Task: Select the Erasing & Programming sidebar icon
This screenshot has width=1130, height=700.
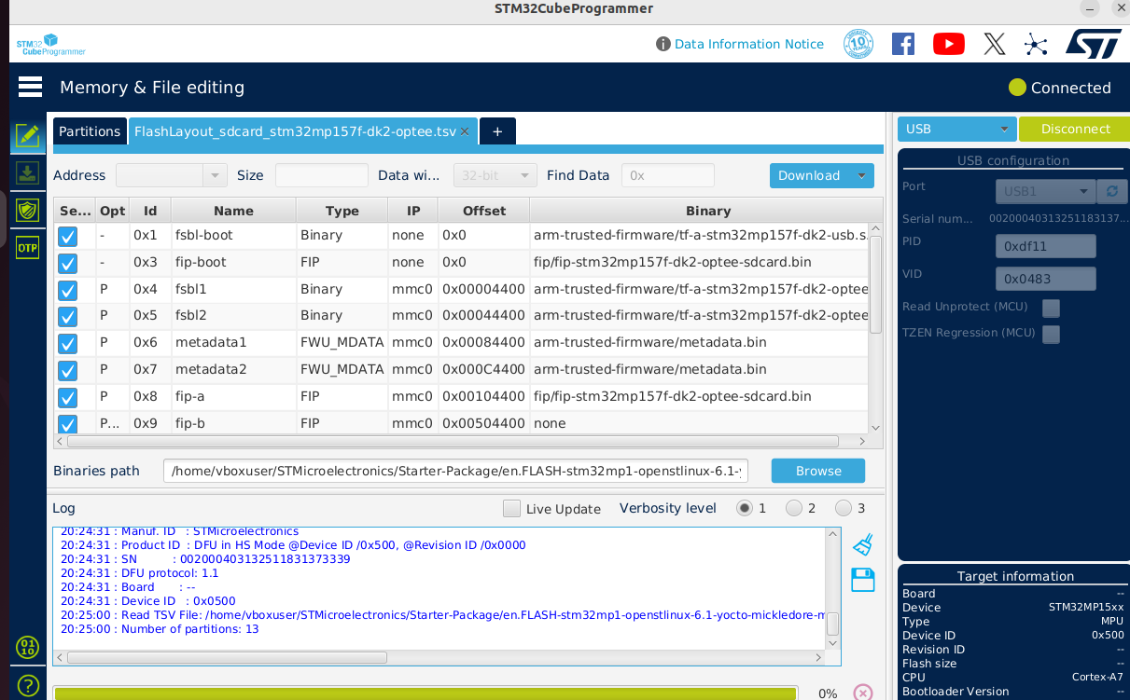Action: pyautogui.click(x=28, y=173)
